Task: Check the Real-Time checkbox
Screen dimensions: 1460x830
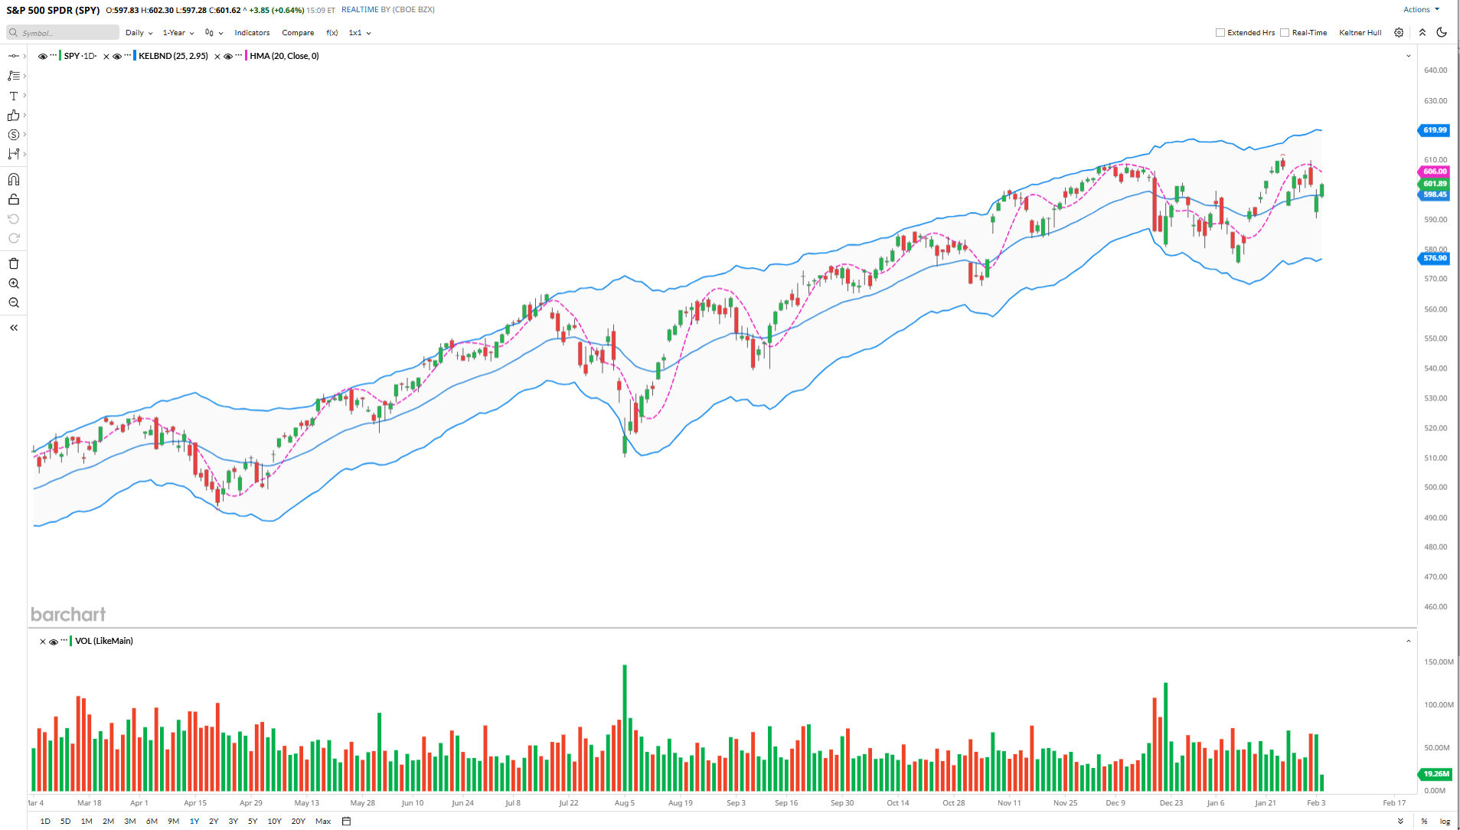Action: (x=1285, y=33)
